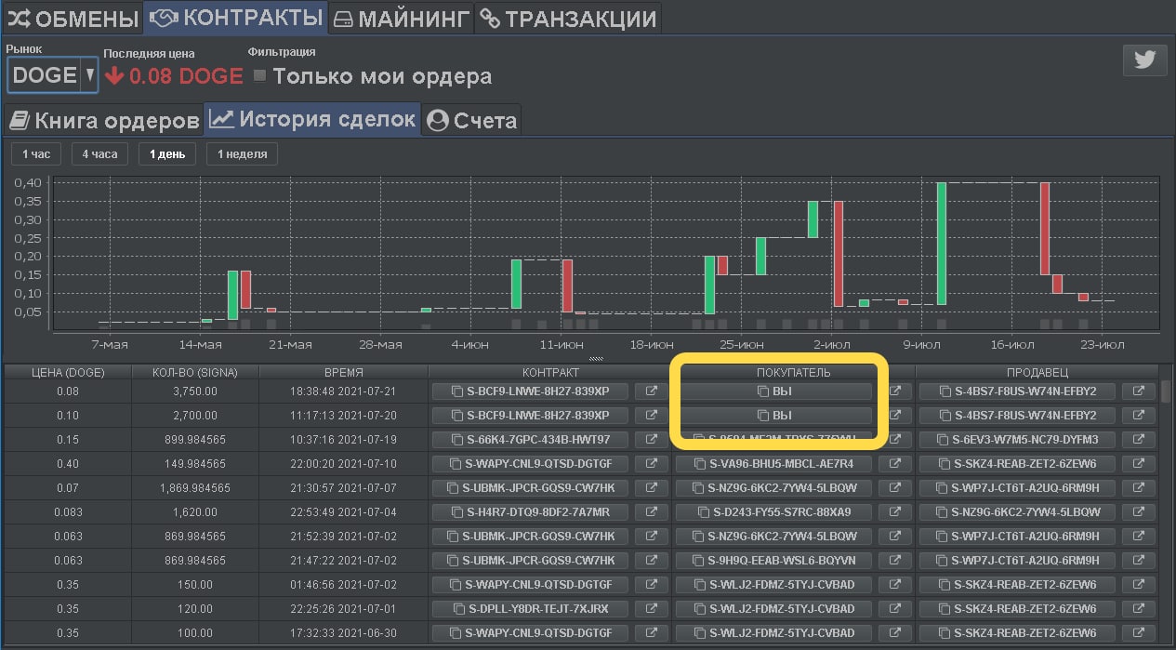Open the Счета tab
The height and width of the screenshot is (650, 1176).
(x=471, y=120)
